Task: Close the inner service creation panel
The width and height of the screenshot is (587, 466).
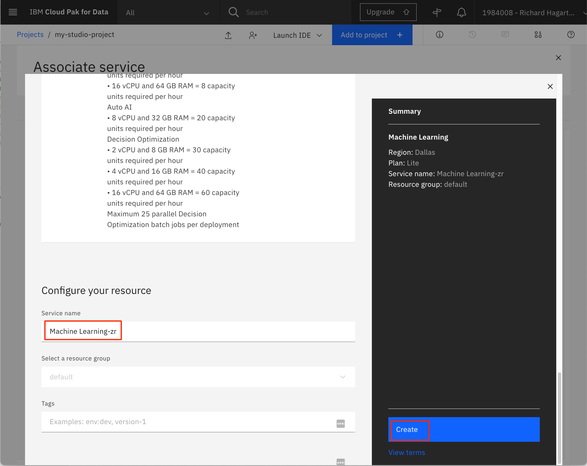Action: pyautogui.click(x=550, y=86)
